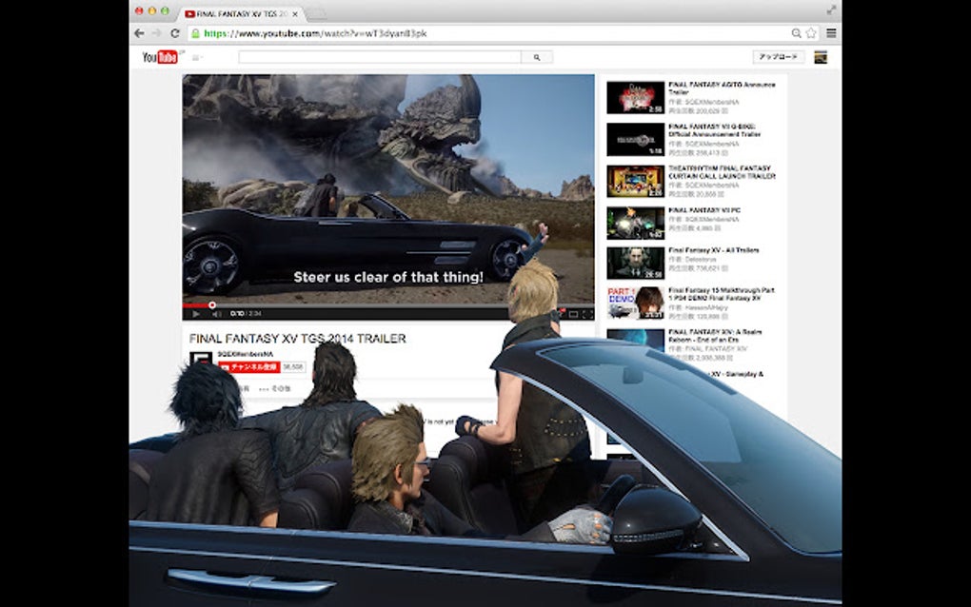
Task: Click the user avatar next to アップロード
Action: coord(820,56)
